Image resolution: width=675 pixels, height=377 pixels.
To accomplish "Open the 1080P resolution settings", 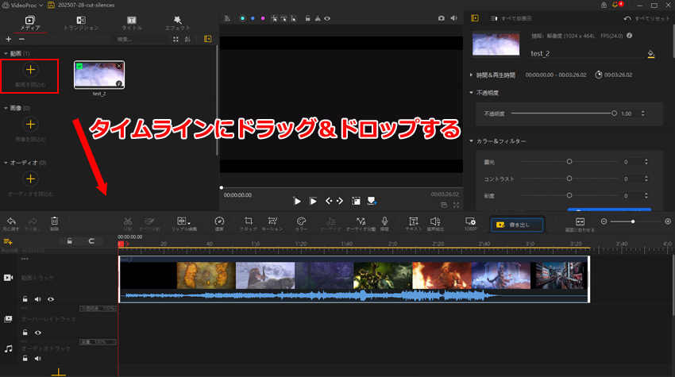I will click(x=471, y=223).
